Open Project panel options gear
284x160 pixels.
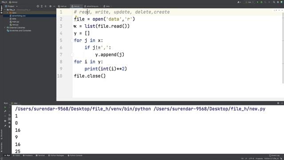coord(50,6)
